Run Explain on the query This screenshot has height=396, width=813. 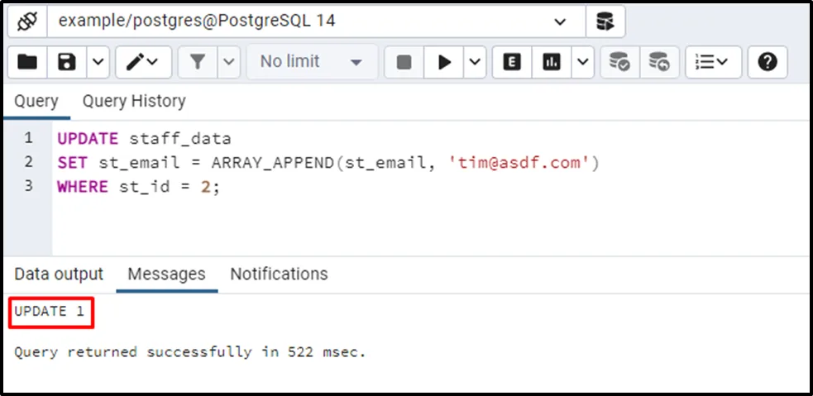click(x=512, y=62)
